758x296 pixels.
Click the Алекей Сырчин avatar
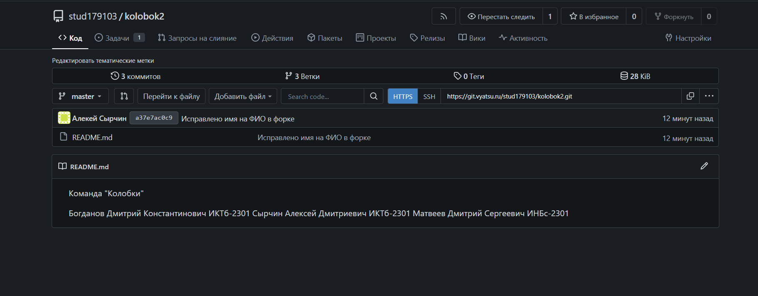tap(64, 118)
